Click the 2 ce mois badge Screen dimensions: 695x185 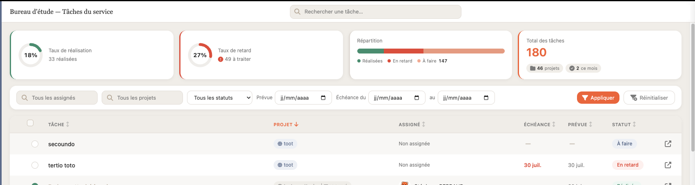[x=583, y=68]
